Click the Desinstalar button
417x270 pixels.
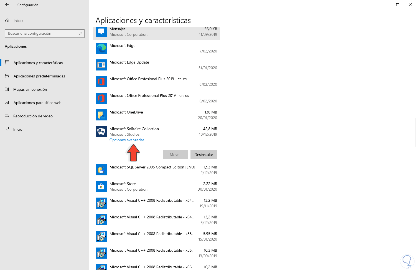[204, 155]
